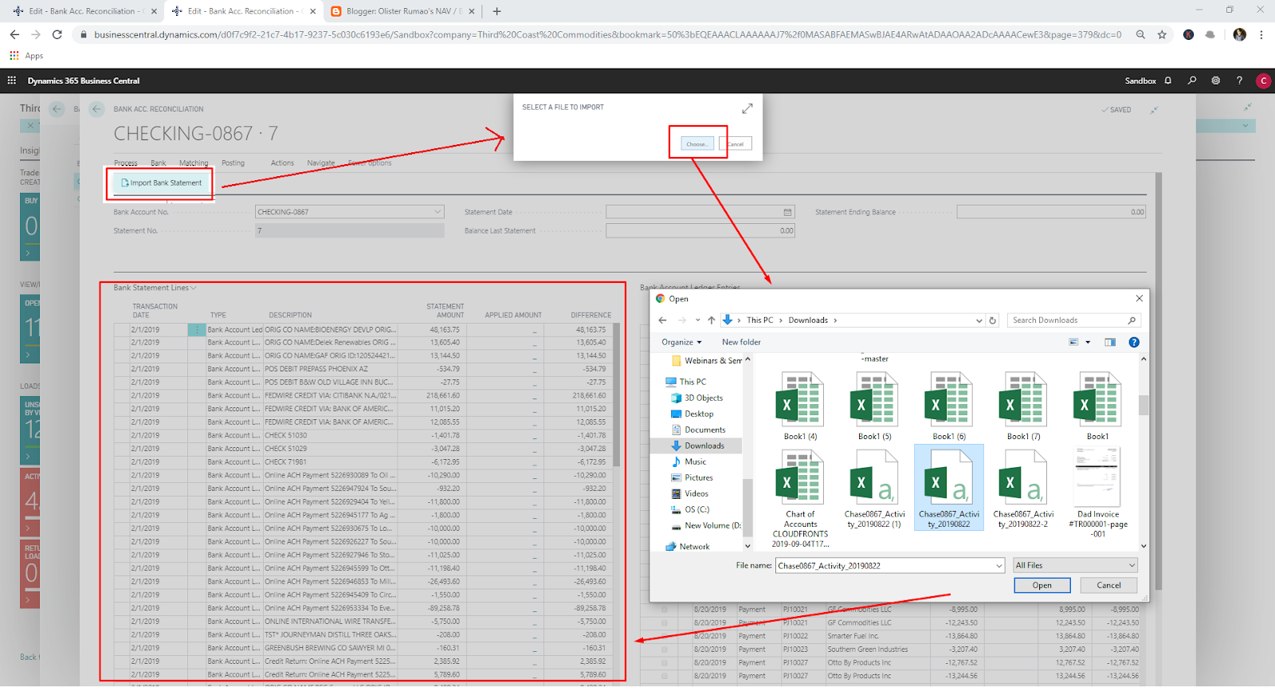Select Chase0867_Activity_20190822-2 file
The width and height of the screenshot is (1275, 691).
click(1023, 489)
